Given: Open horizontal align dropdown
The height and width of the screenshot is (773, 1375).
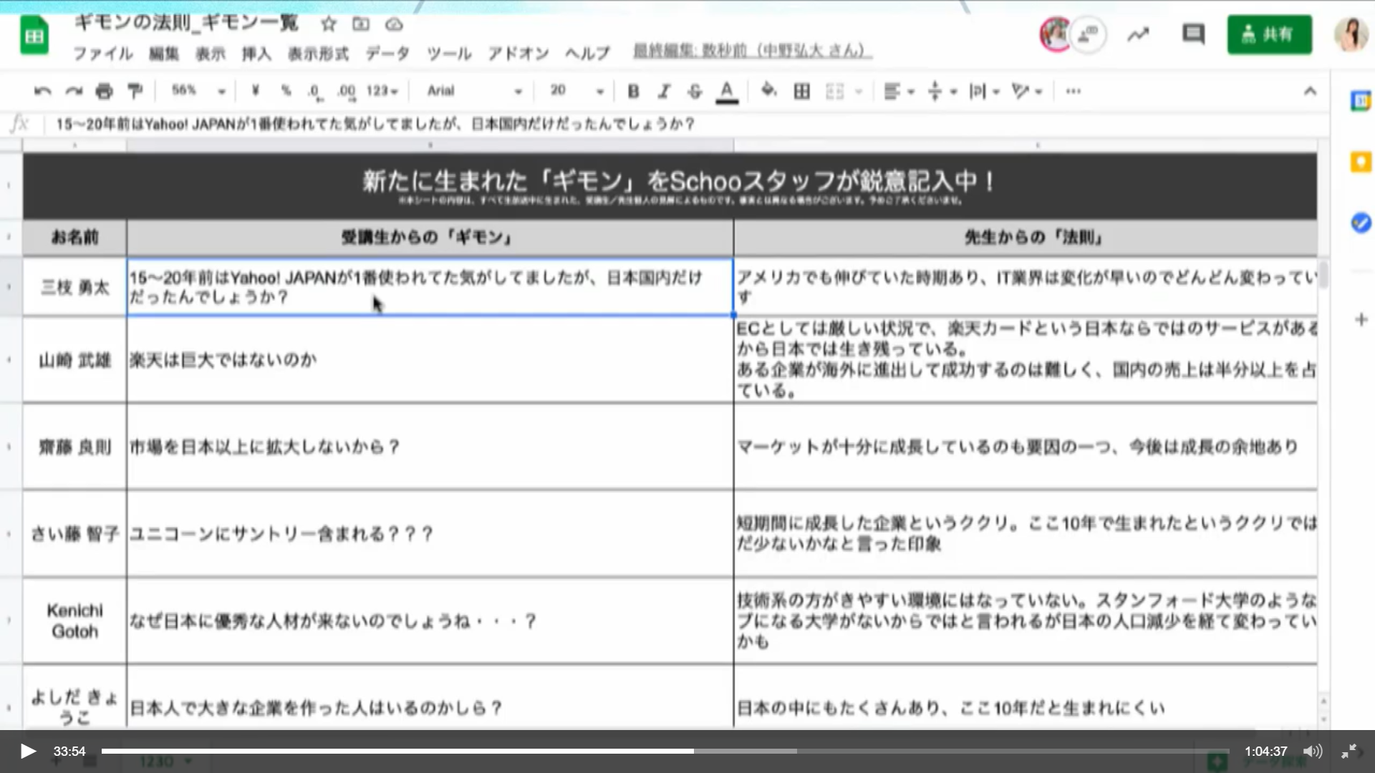Looking at the screenshot, I should coord(899,91).
